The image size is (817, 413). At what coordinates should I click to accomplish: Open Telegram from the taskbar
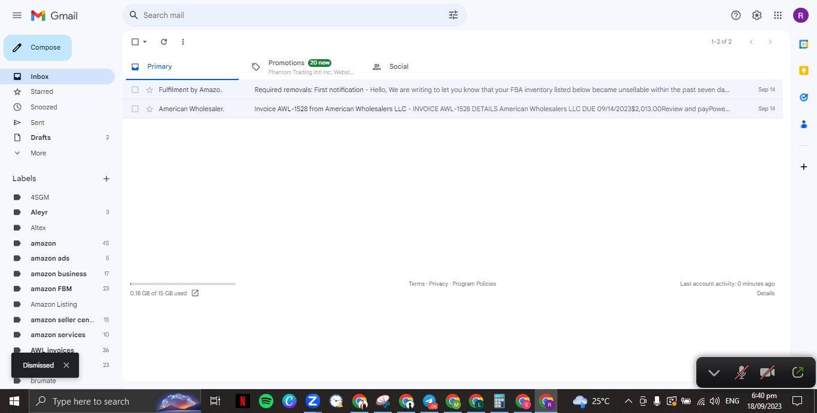point(430,401)
